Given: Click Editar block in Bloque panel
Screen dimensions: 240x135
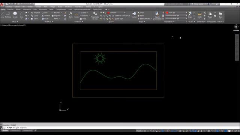Looking at the screenshot, I should point(141,16).
